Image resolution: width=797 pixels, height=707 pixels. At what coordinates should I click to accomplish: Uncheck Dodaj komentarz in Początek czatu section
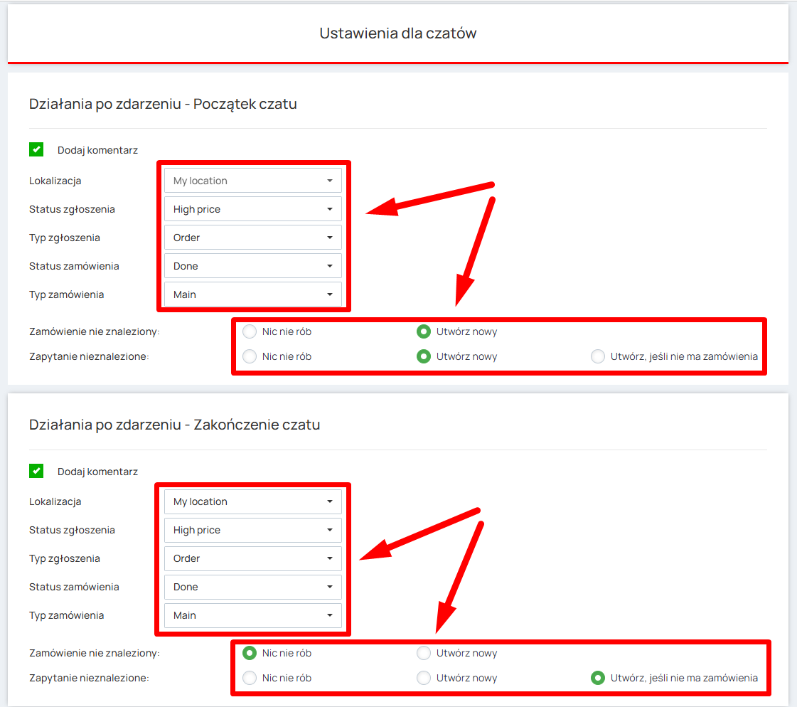(x=36, y=149)
